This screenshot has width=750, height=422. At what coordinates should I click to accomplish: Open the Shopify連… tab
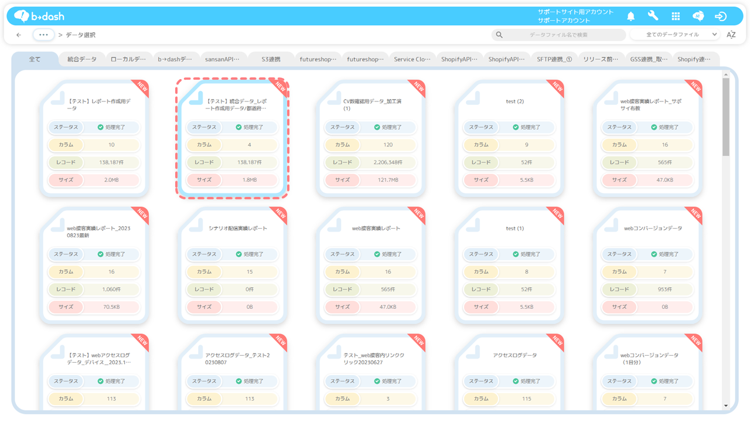(x=696, y=59)
